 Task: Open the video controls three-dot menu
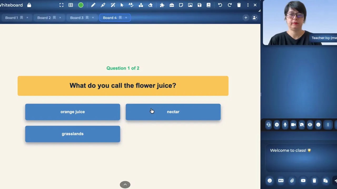coord(328,125)
